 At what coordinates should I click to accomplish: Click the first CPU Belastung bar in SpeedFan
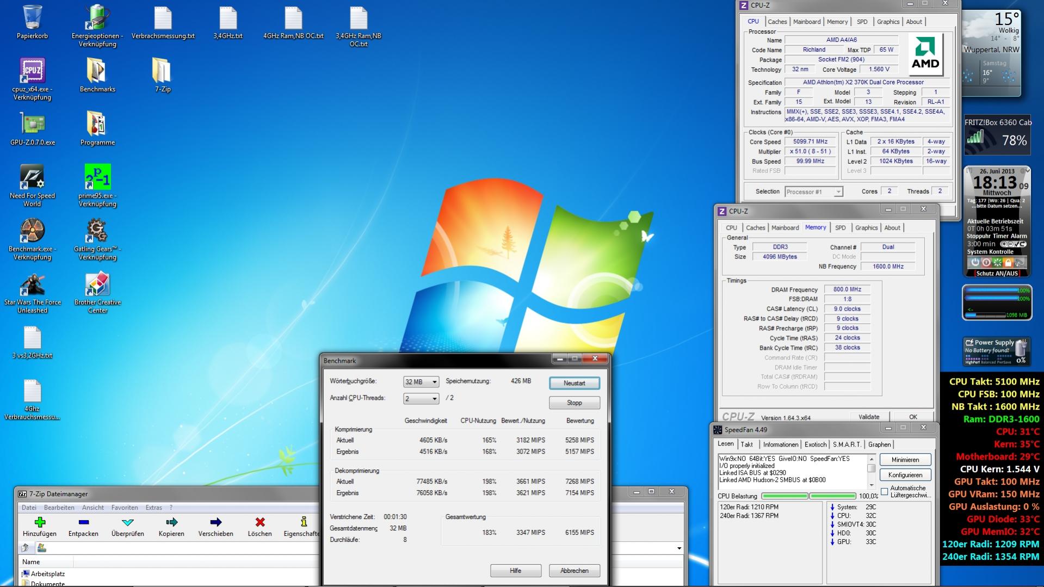[784, 496]
